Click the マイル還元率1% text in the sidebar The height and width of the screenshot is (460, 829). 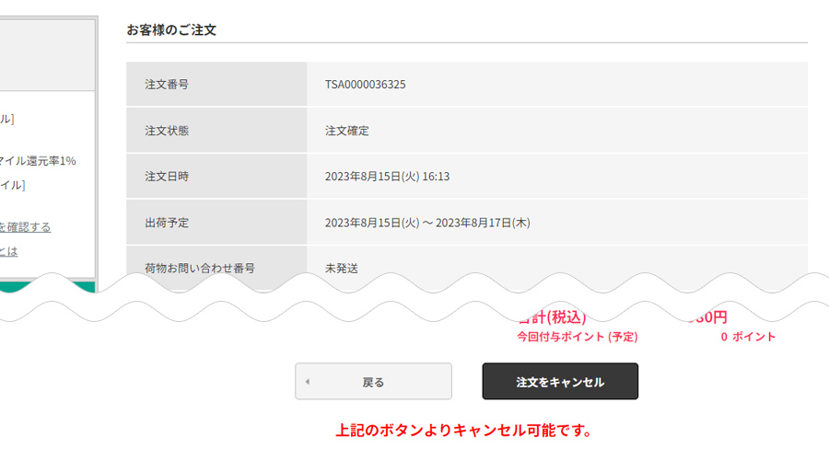[x=38, y=161]
